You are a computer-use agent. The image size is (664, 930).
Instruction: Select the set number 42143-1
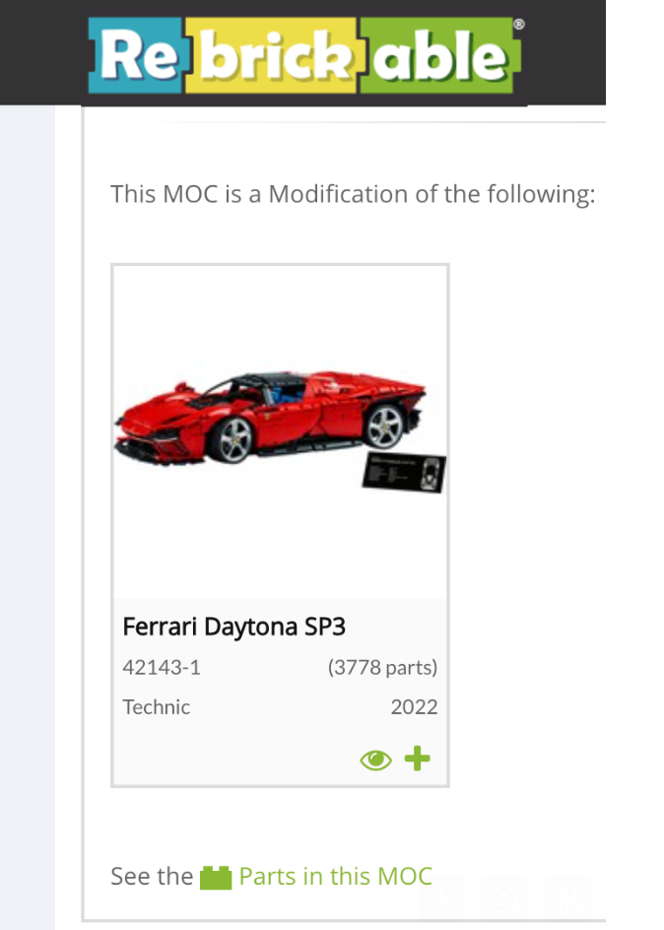162,668
